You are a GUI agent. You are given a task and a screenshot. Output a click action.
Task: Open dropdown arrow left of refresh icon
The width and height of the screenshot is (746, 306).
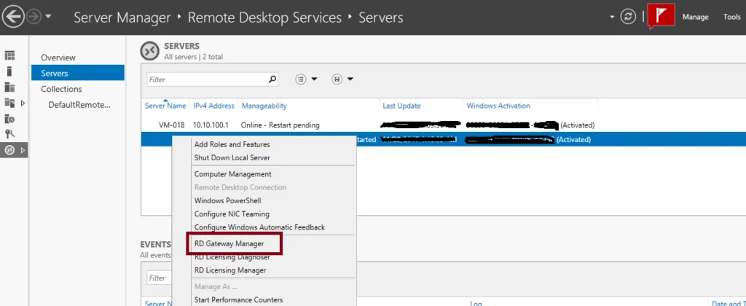[612, 17]
